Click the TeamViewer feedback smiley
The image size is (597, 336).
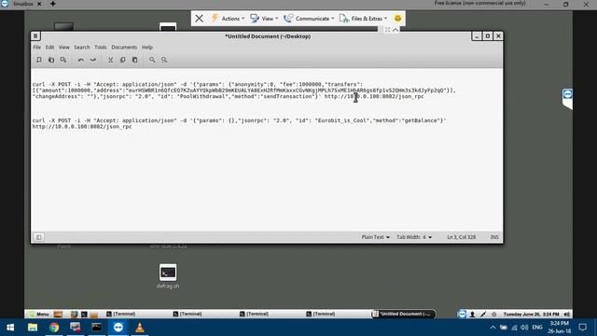tap(397, 19)
